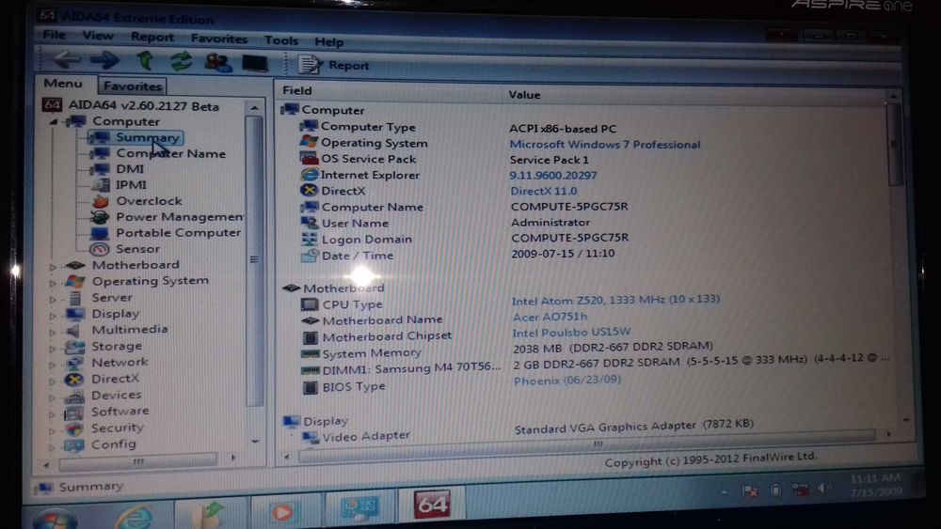This screenshot has height=529, width=941.
Task: Switch to the Favorites tab
Action: tap(133, 86)
